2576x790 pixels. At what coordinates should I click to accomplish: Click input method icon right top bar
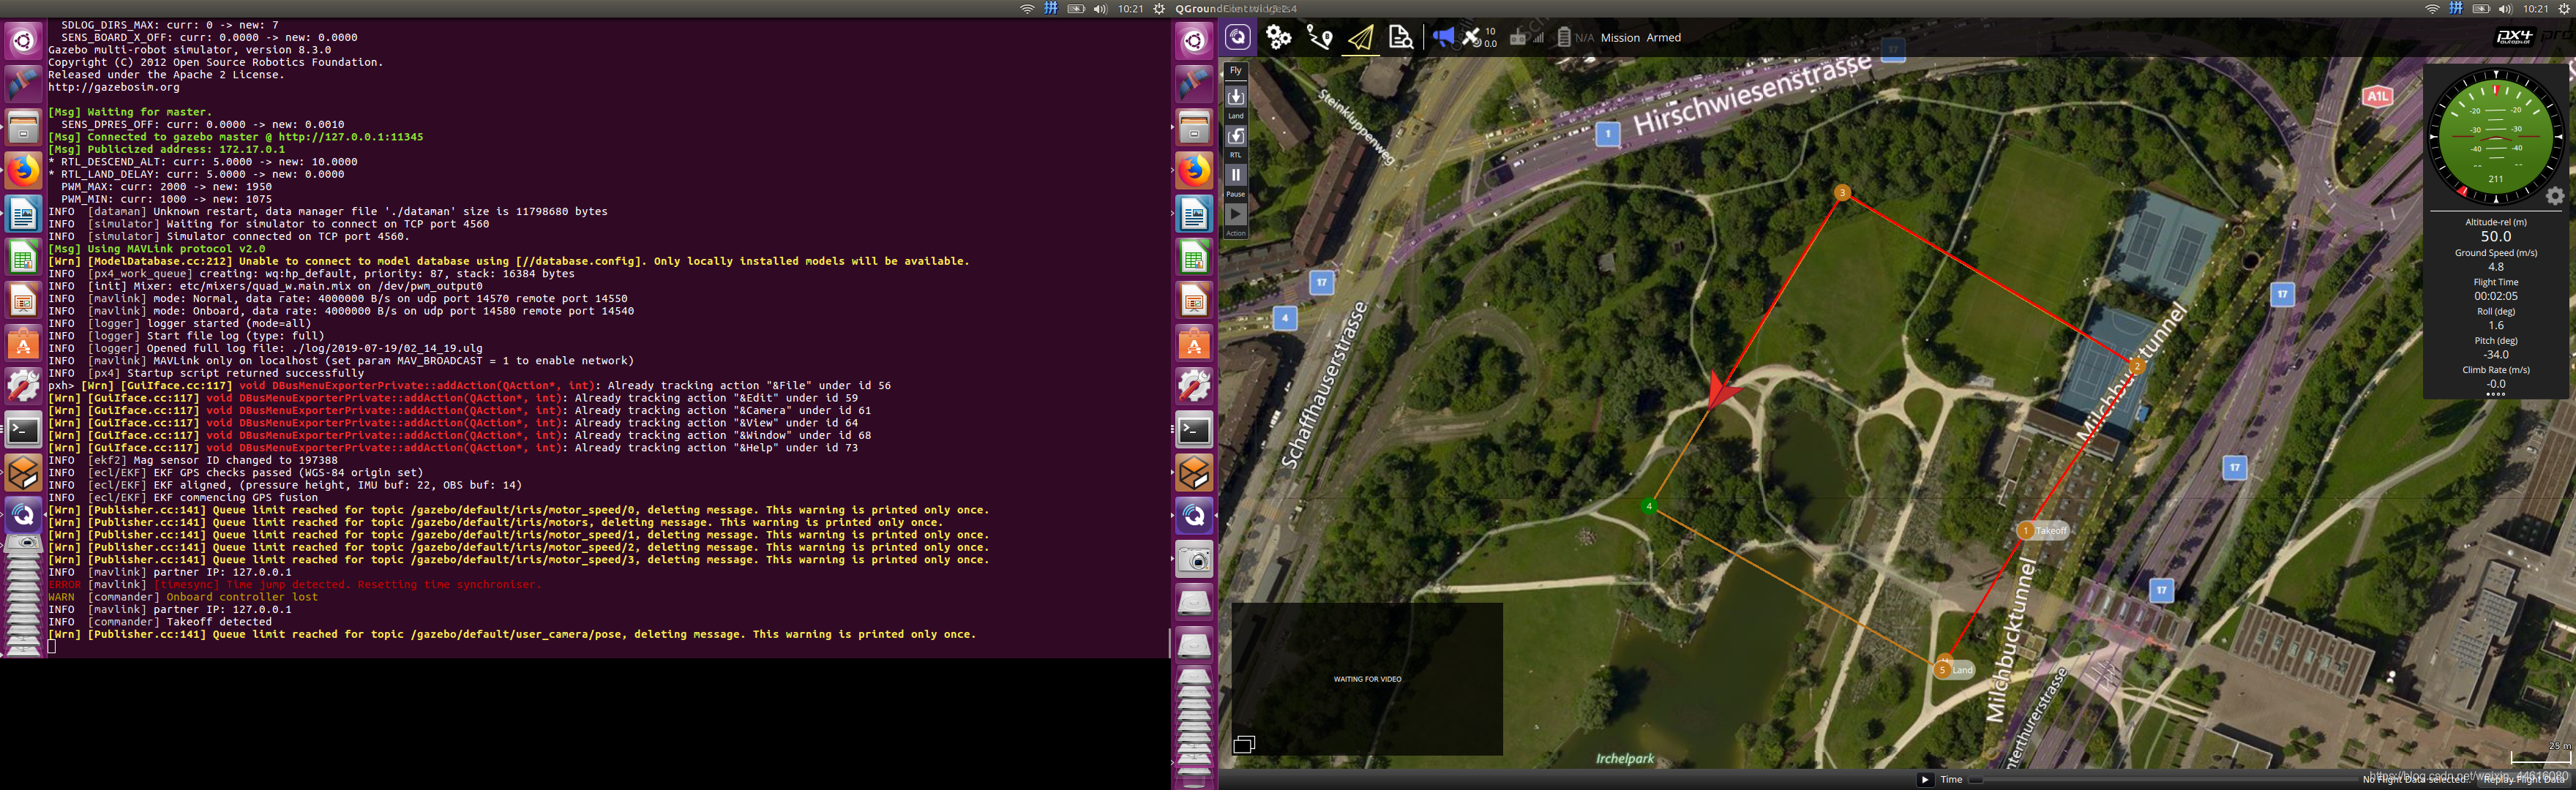[x=2456, y=8]
